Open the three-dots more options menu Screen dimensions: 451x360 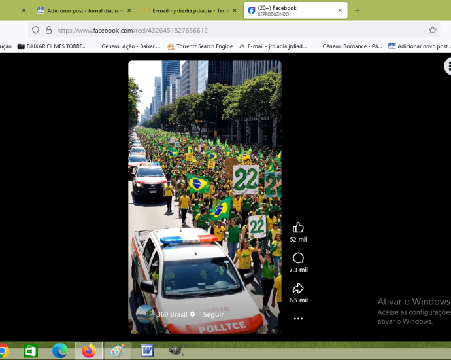coord(298,319)
